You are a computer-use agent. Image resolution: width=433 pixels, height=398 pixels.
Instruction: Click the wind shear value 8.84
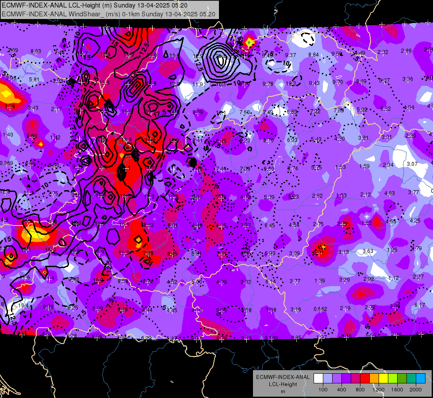(x=314, y=55)
